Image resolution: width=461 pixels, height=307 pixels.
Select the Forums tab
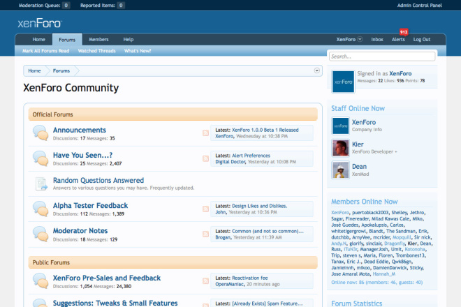67,39
